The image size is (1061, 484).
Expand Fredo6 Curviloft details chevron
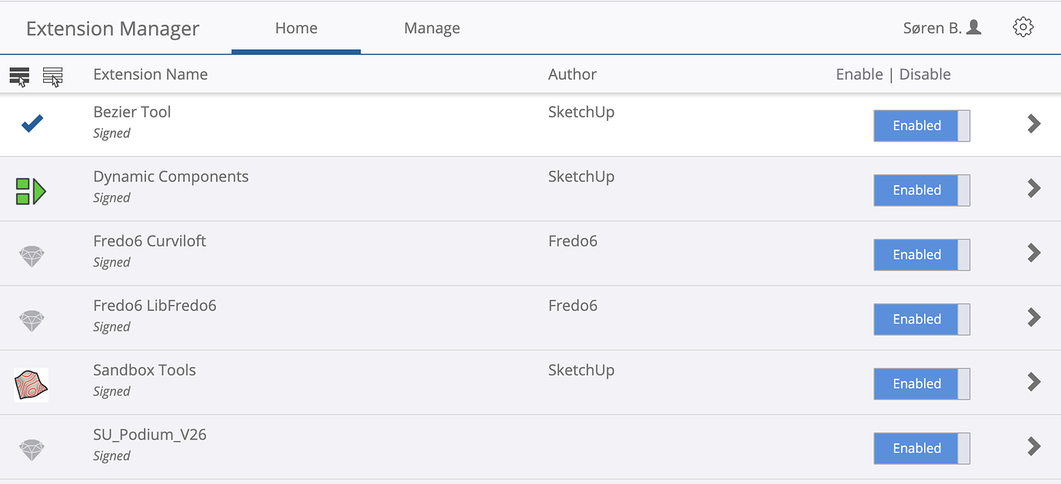click(1034, 253)
